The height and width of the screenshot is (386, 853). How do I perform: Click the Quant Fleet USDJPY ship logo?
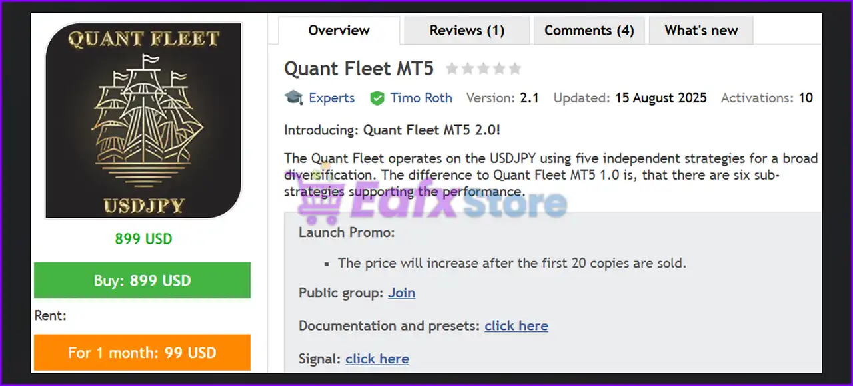[143, 120]
